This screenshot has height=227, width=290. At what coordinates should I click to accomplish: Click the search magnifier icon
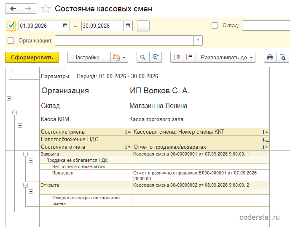click(x=143, y=57)
